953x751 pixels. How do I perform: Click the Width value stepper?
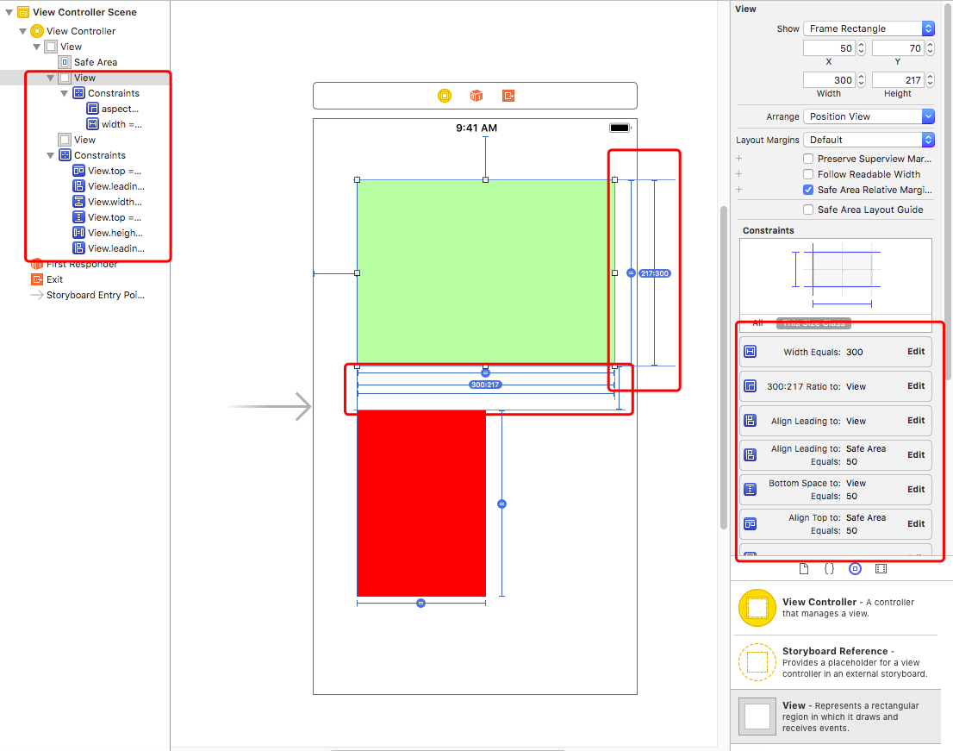[x=861, y=79]
